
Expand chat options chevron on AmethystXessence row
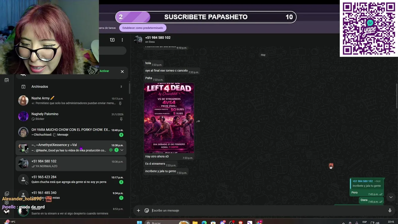[x=122, y=150]
